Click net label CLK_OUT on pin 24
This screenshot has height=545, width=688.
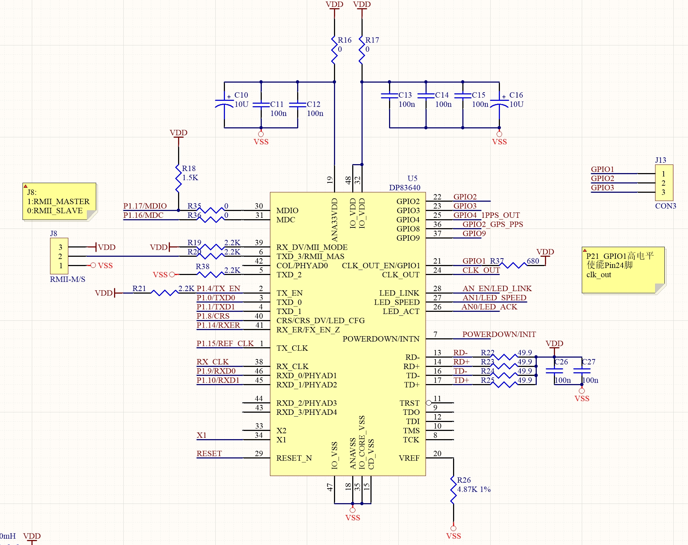(x=481, y=270)
